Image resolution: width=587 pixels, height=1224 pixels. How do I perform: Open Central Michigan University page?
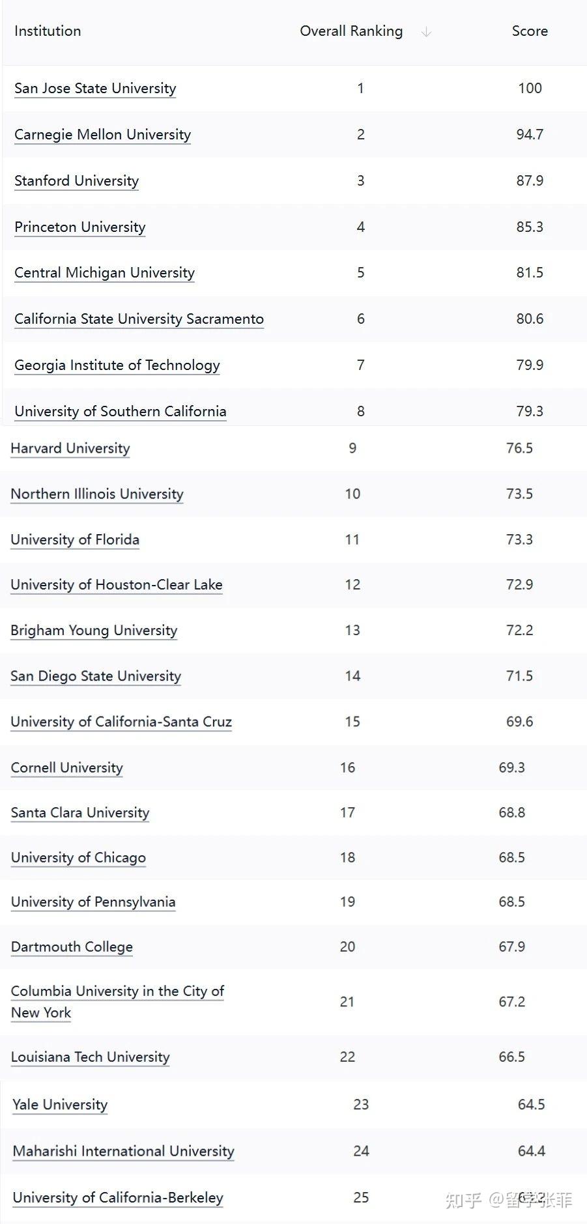(x=104, y=273)
